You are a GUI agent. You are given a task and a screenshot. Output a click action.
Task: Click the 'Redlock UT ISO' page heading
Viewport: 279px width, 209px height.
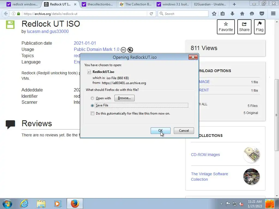(51, 24)
